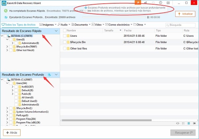Check the SISTEMA (C:)(20687) checkbox
This screenshot has width=199, height=139.
(x=5, y=80)
